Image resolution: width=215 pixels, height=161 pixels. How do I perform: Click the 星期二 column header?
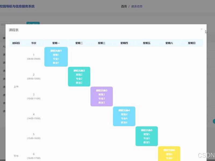pos(79,43)
